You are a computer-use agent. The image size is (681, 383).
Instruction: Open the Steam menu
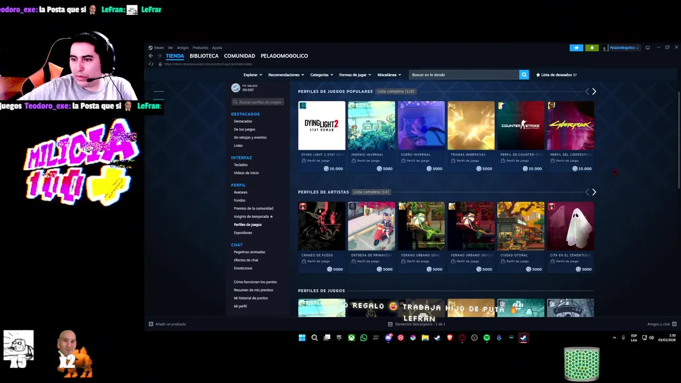(x=156, y=48)
